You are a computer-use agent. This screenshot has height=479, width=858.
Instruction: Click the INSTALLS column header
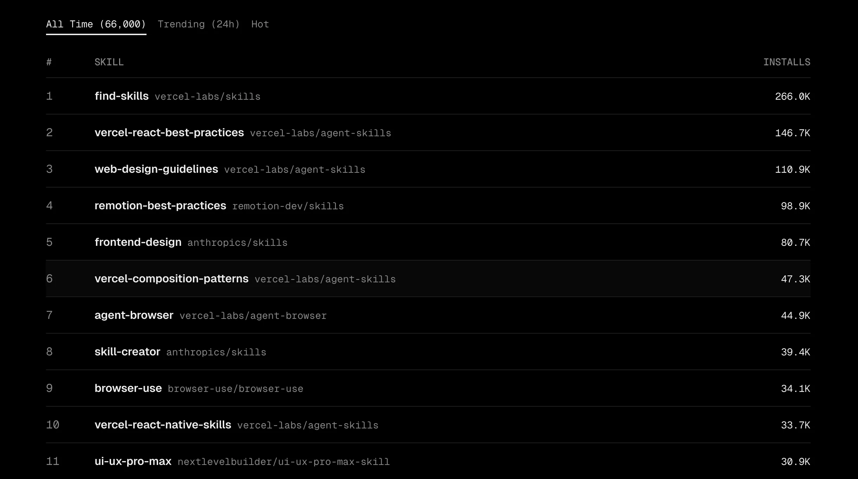tap(787, 62)
